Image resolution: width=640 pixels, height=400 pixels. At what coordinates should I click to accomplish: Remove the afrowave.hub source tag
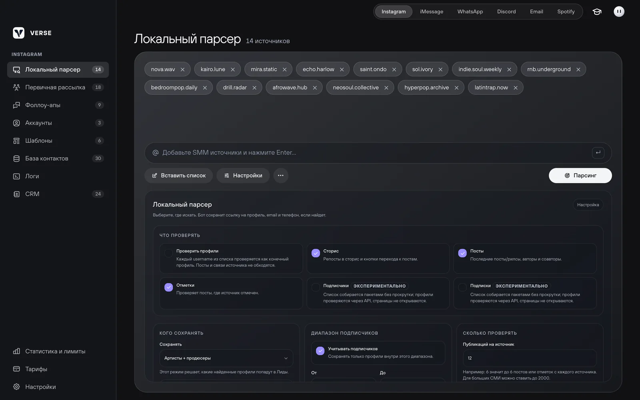point(315,88)
